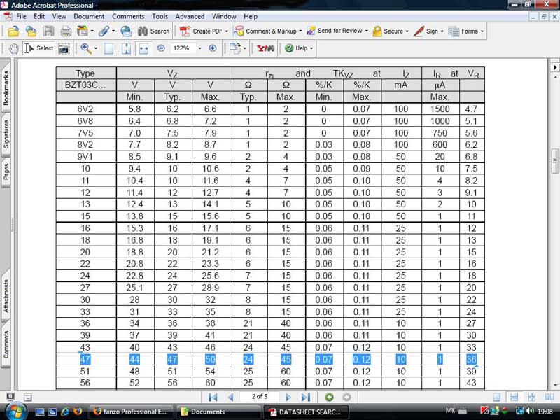The width and height of the screenshot is (560, 420).
Task: Activate the Fit Width view button
Action: click(x=143, y=48)
